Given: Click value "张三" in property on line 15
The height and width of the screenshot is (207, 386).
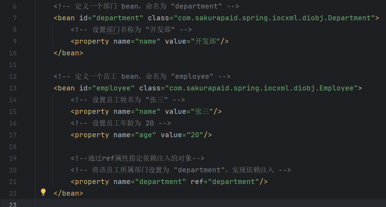Looking at the screenshot, I should point(202,111).
